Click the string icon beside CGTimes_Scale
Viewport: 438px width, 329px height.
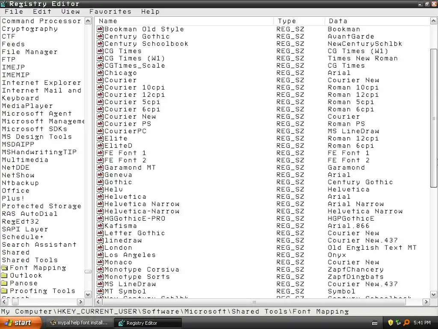pyautogui.click(x=100, y=65)
